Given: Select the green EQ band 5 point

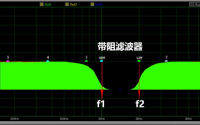Looking at the screenshot, I should 86,61.
